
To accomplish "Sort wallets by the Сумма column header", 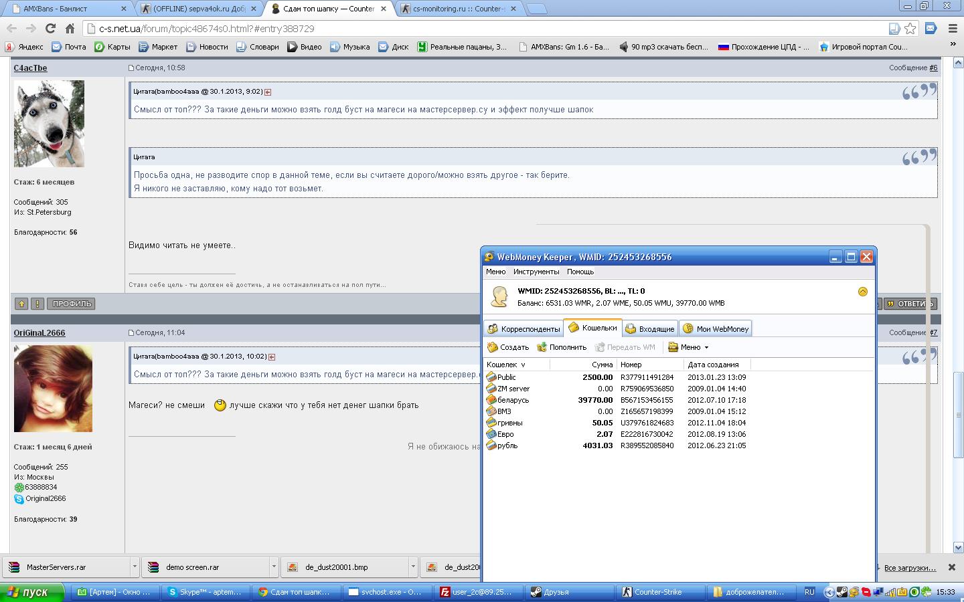I will coord(583,365).
